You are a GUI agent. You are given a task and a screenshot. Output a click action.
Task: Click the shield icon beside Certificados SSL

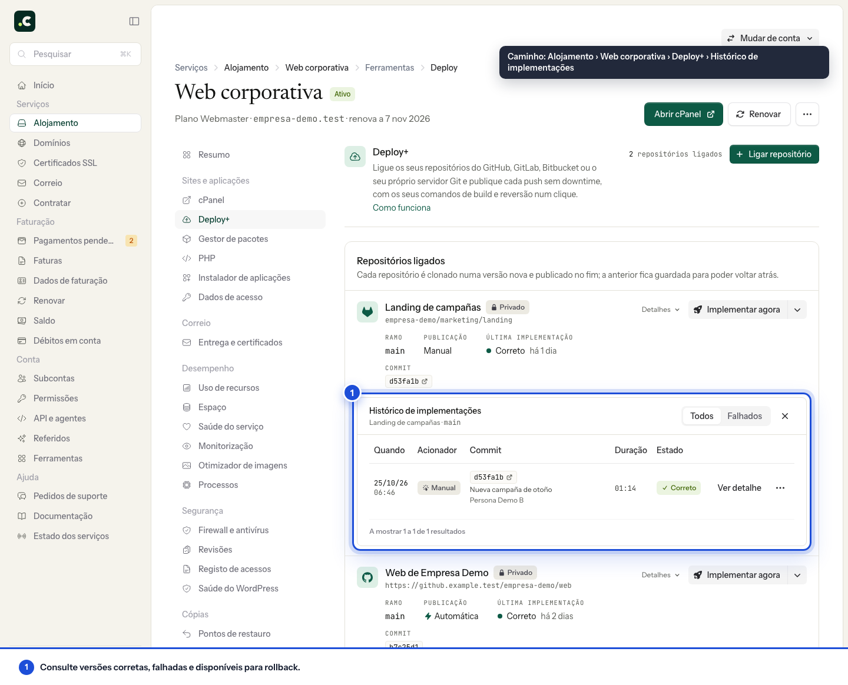click(22, 163)
